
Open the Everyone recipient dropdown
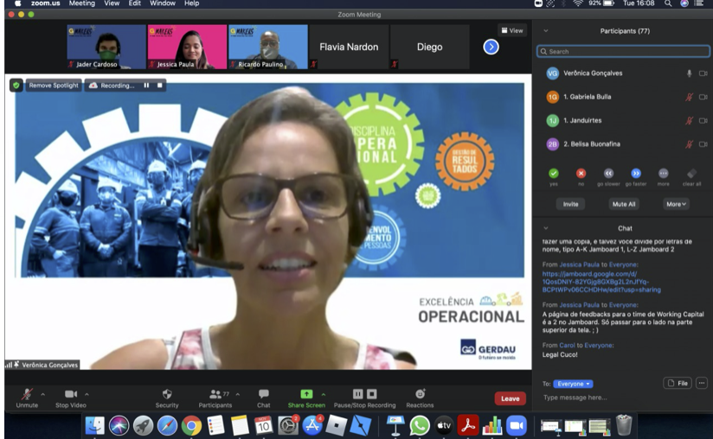coord(573,384)
